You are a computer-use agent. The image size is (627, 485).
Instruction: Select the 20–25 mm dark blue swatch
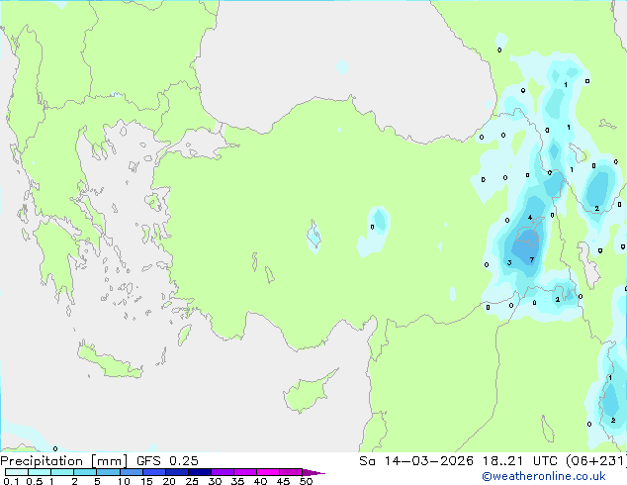176,472
